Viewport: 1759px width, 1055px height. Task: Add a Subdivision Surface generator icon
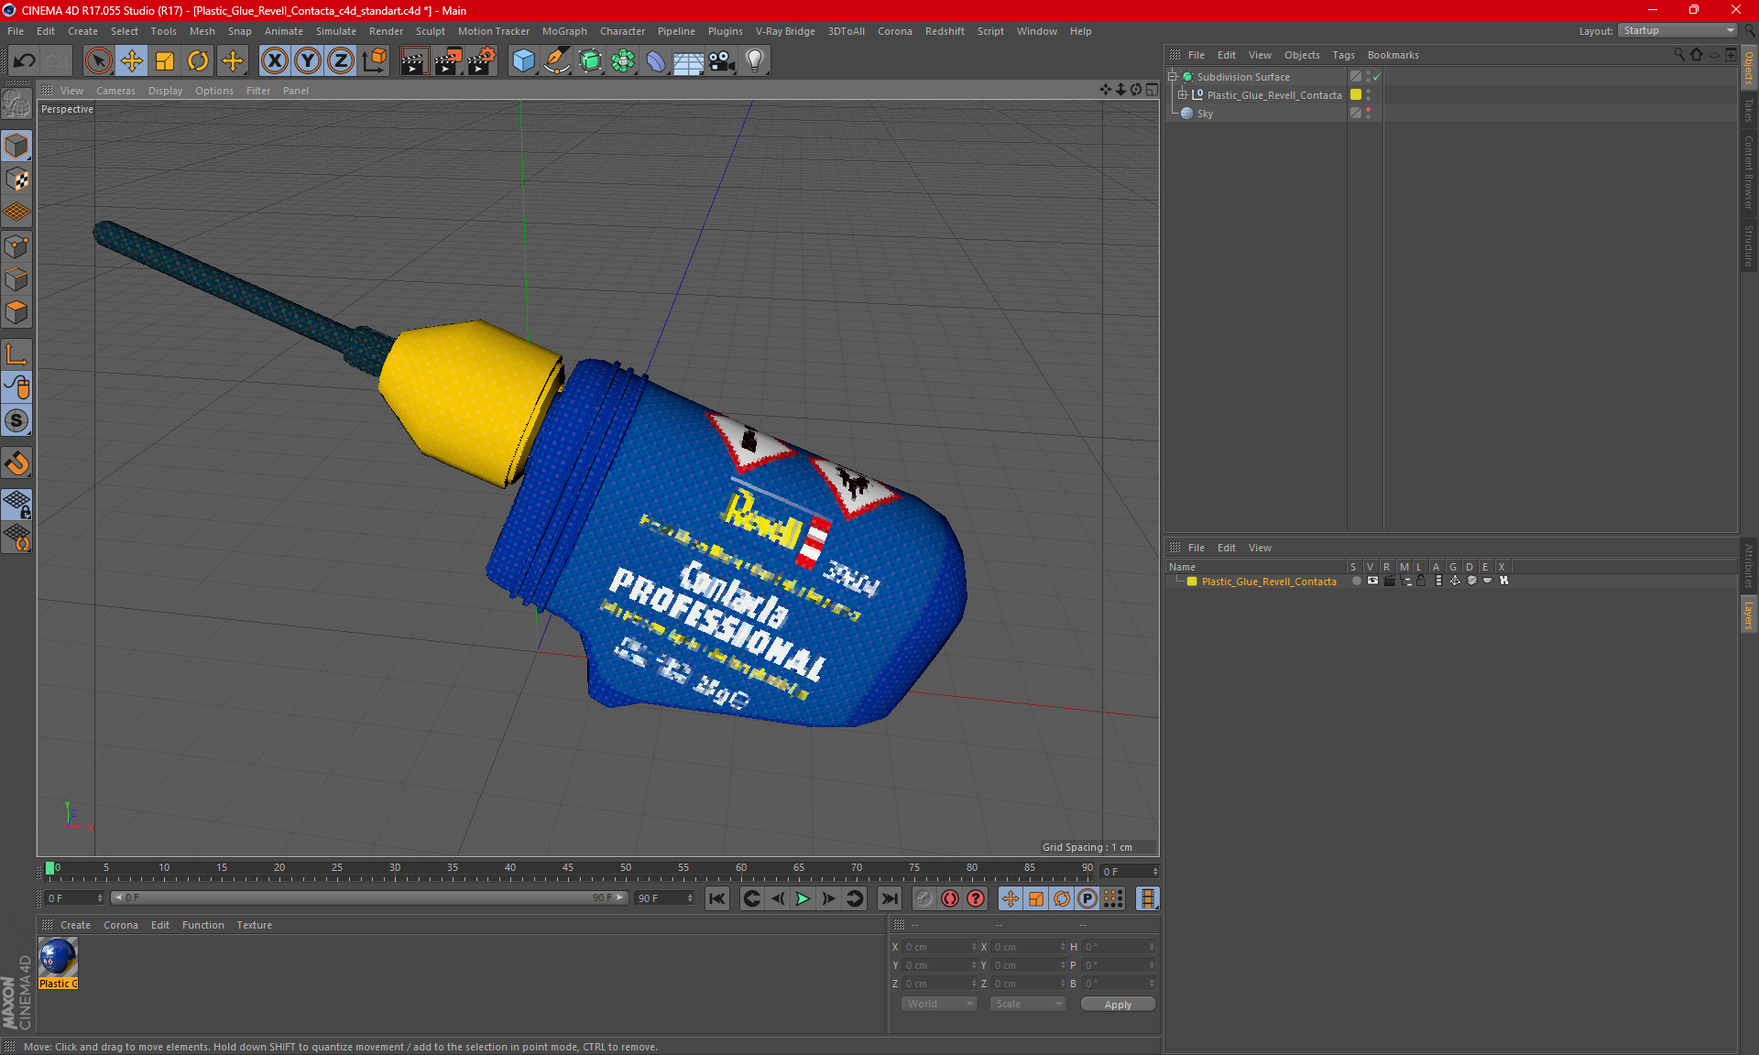(590, 61)
